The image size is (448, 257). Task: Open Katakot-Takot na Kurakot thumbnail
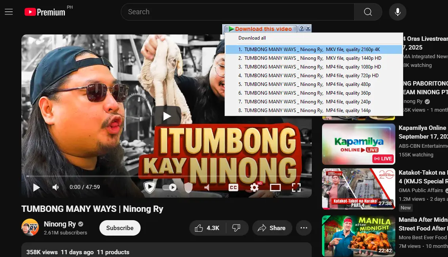tap(358, 189)
